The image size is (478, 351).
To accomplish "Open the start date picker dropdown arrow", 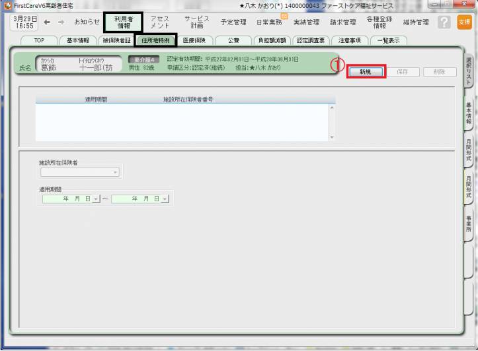I will coord(96,199).
